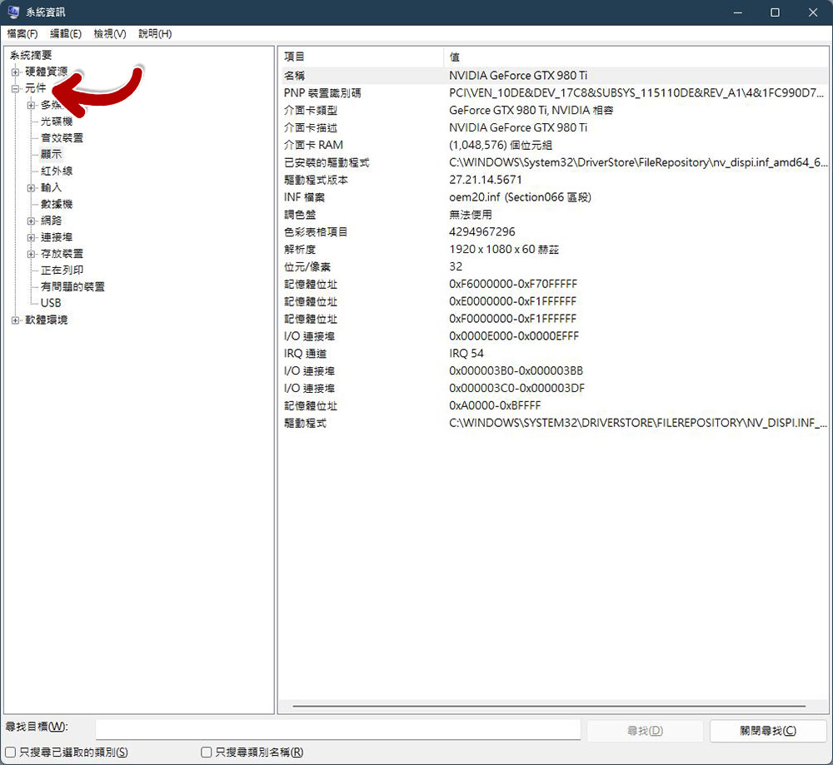Expand the 存放裝置 node
This screenshot has height=765, width=833.
pos(31,253)
